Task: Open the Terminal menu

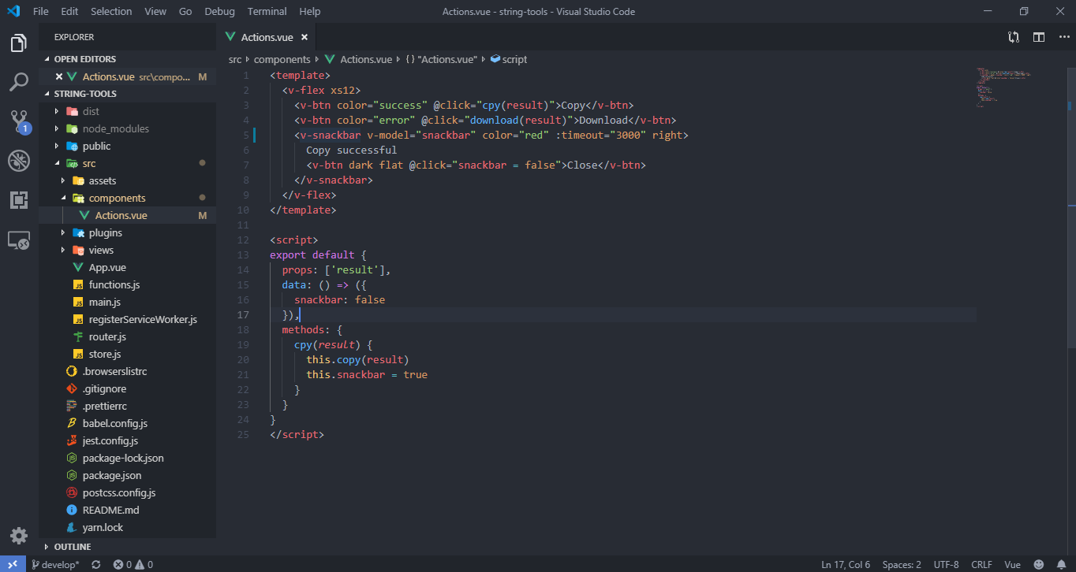Action: click(x=267, y=12)
